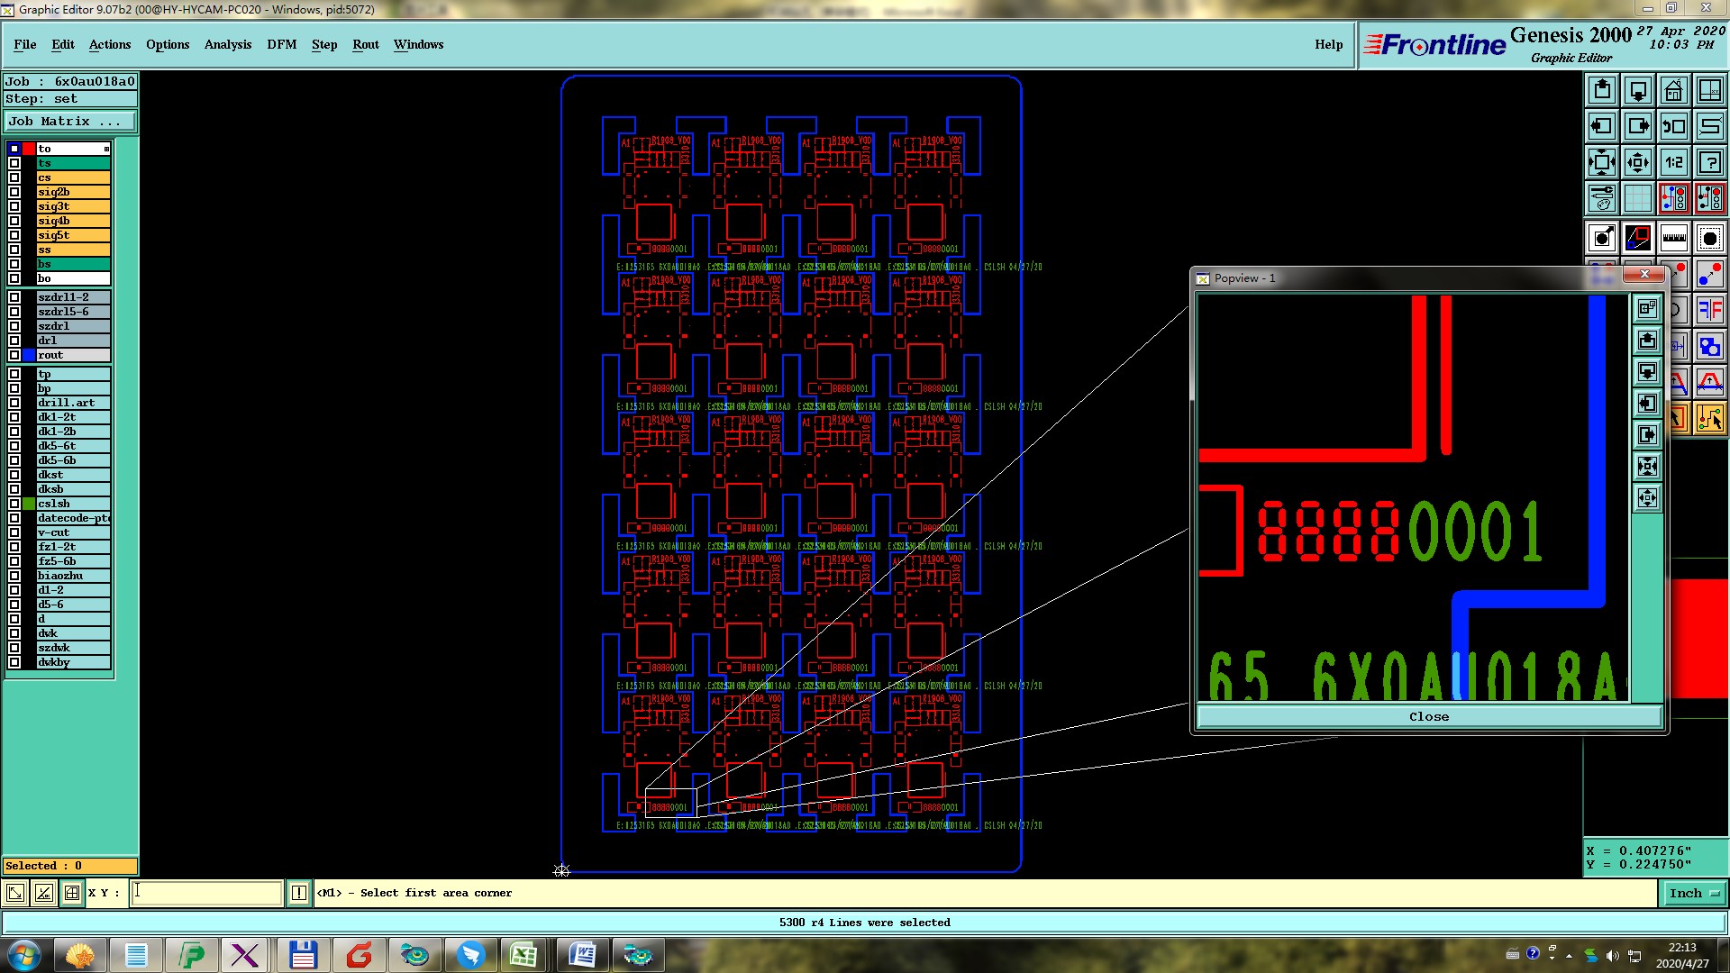Click the Home view house icon
This screenshot has width=1730, height=973.
(1673, 90)
